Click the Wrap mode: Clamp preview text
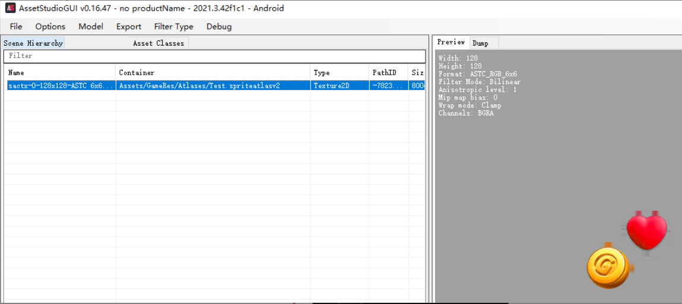Image resolution: width=682 pixels, height=304 pixels. (x=470, y=105)
